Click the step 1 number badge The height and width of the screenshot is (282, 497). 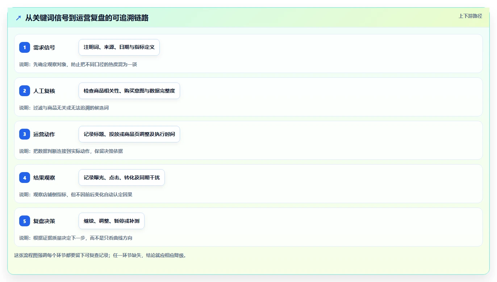click(25, 47)
